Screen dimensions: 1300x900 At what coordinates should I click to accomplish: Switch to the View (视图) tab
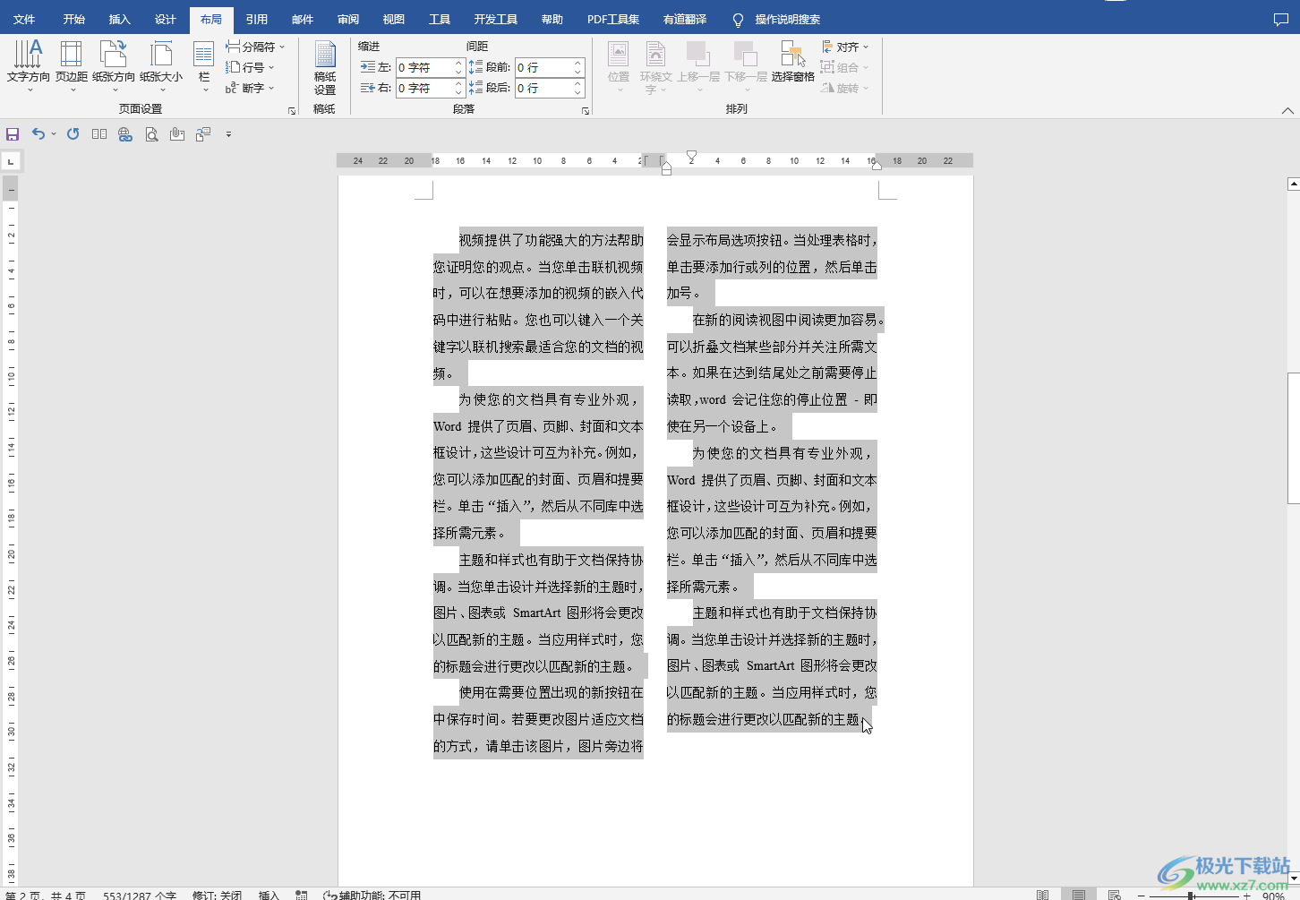394,19
